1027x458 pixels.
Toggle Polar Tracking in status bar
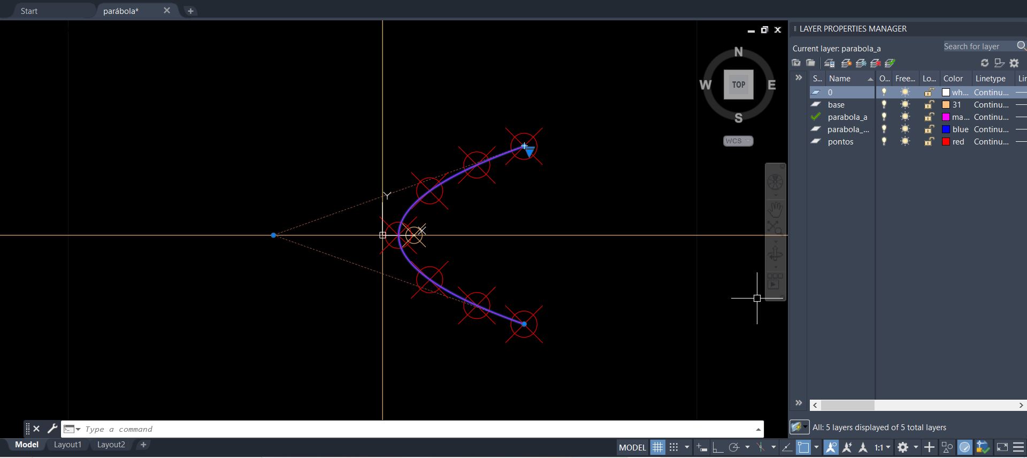[x=734, y=447]
